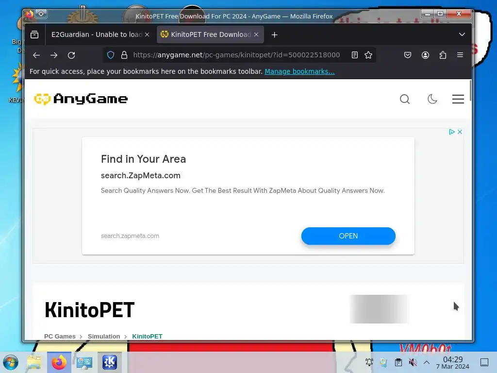Expand hidden system tray icons
Viewport: 497px width, 373px height.
(427, 362)
